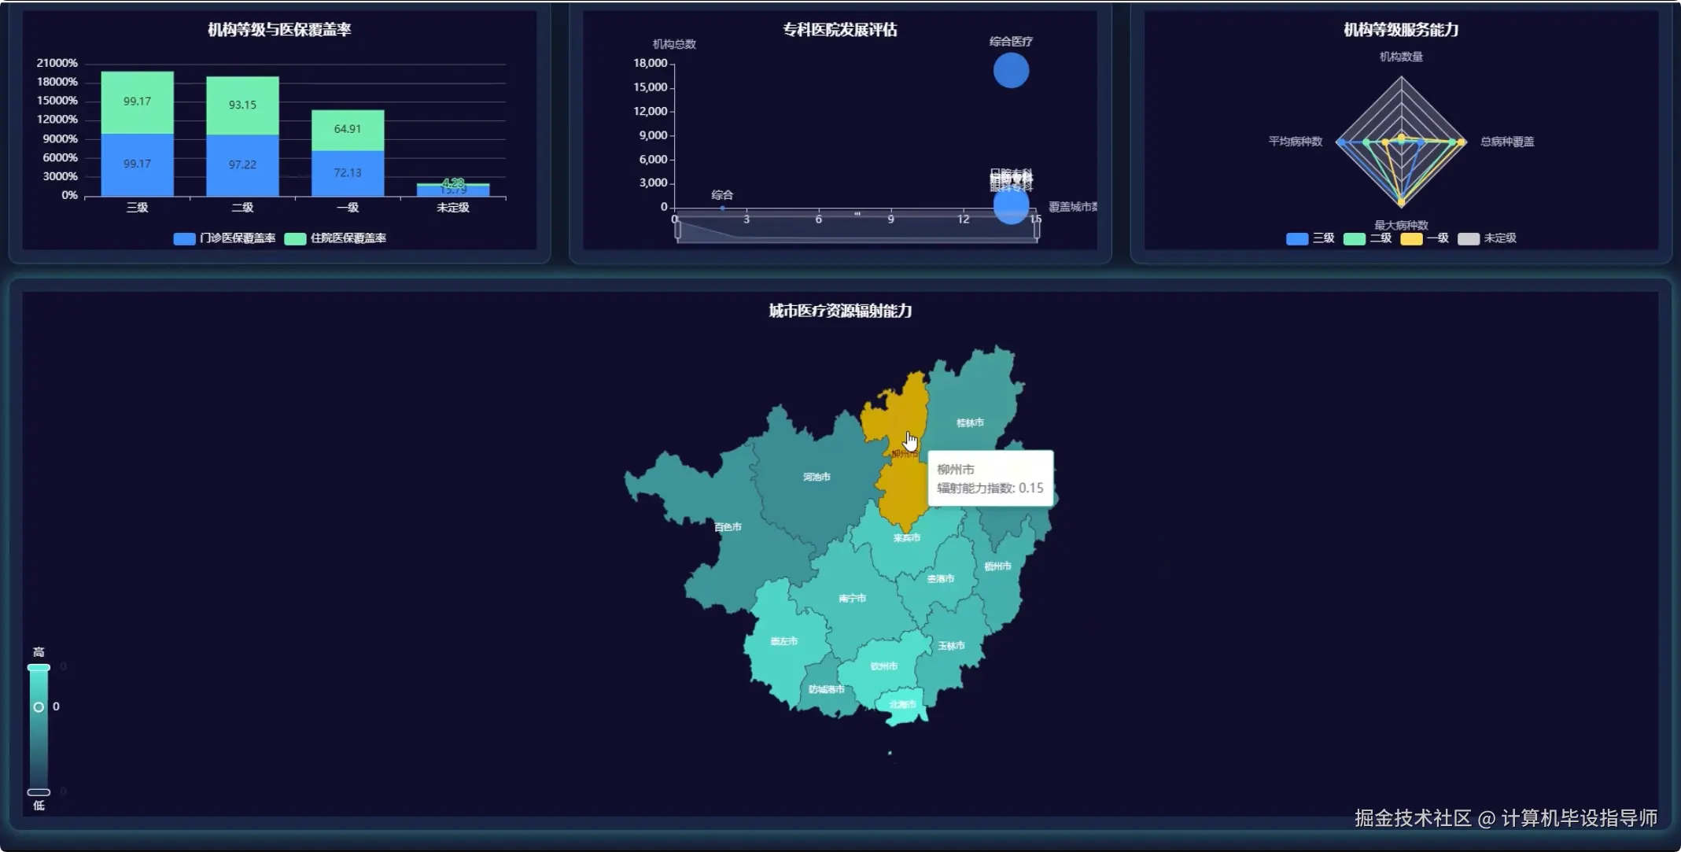Toggle the 未定级 radar legend entry
This screenshot has height=852, width=1681.
coord(1487,238)
